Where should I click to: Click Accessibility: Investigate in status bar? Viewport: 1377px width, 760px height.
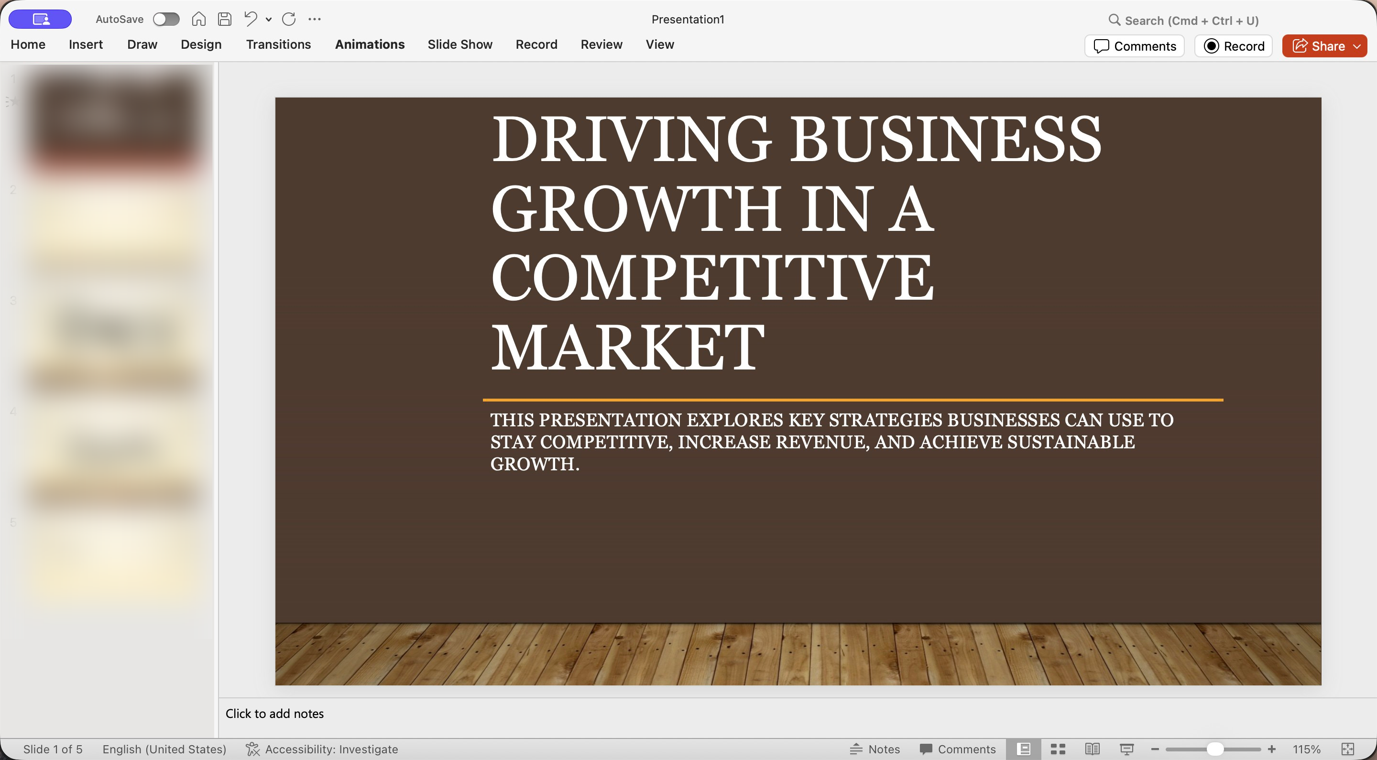[x=322, y=749]
